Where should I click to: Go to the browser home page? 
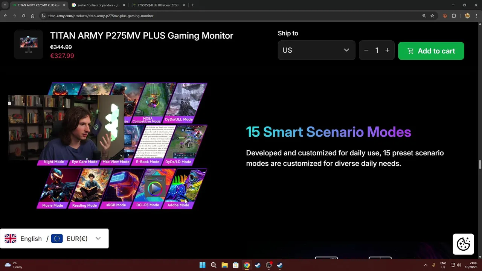point(32,16)
